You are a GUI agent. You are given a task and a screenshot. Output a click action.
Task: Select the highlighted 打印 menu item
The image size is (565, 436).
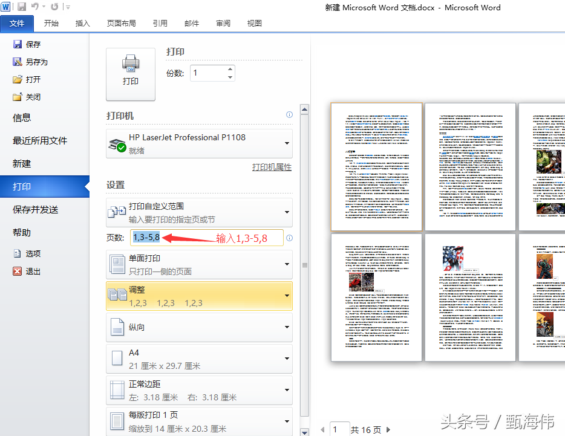tap(44, 186)
